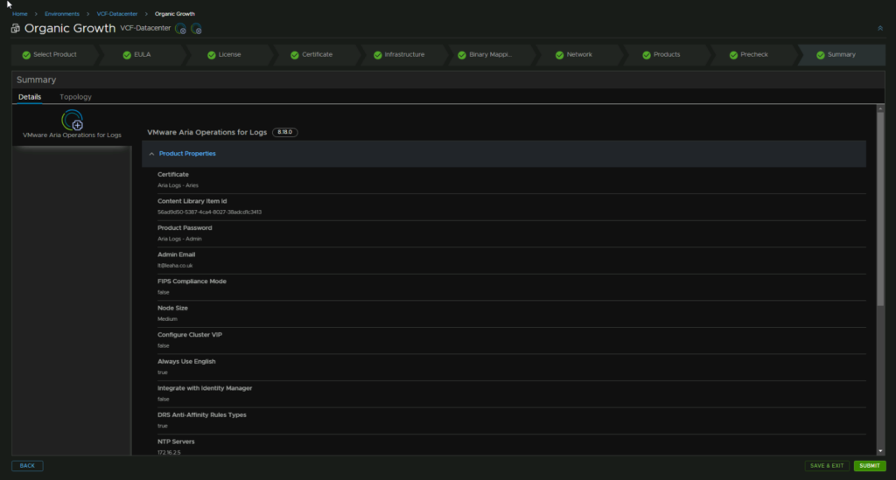Image resolution: width=896 pixels, height=480 pixels.
Task: Click scrollbar up arrow in summary panel
Action: coord(880,108)
